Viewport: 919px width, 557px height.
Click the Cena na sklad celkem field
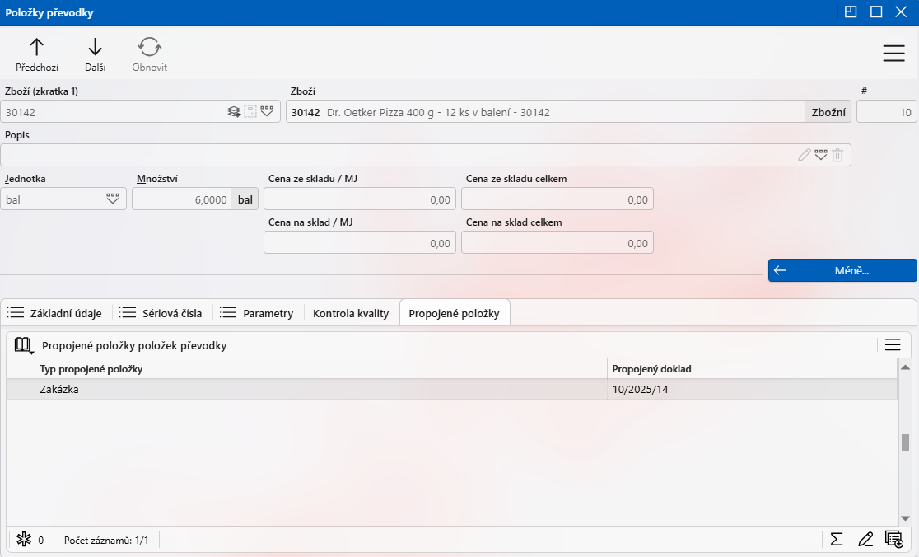pyautogui.click(x=557, y=243)
